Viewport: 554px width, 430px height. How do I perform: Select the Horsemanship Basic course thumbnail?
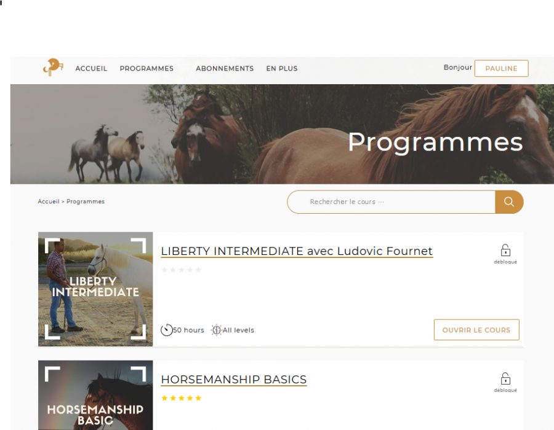tap(95, 396)
